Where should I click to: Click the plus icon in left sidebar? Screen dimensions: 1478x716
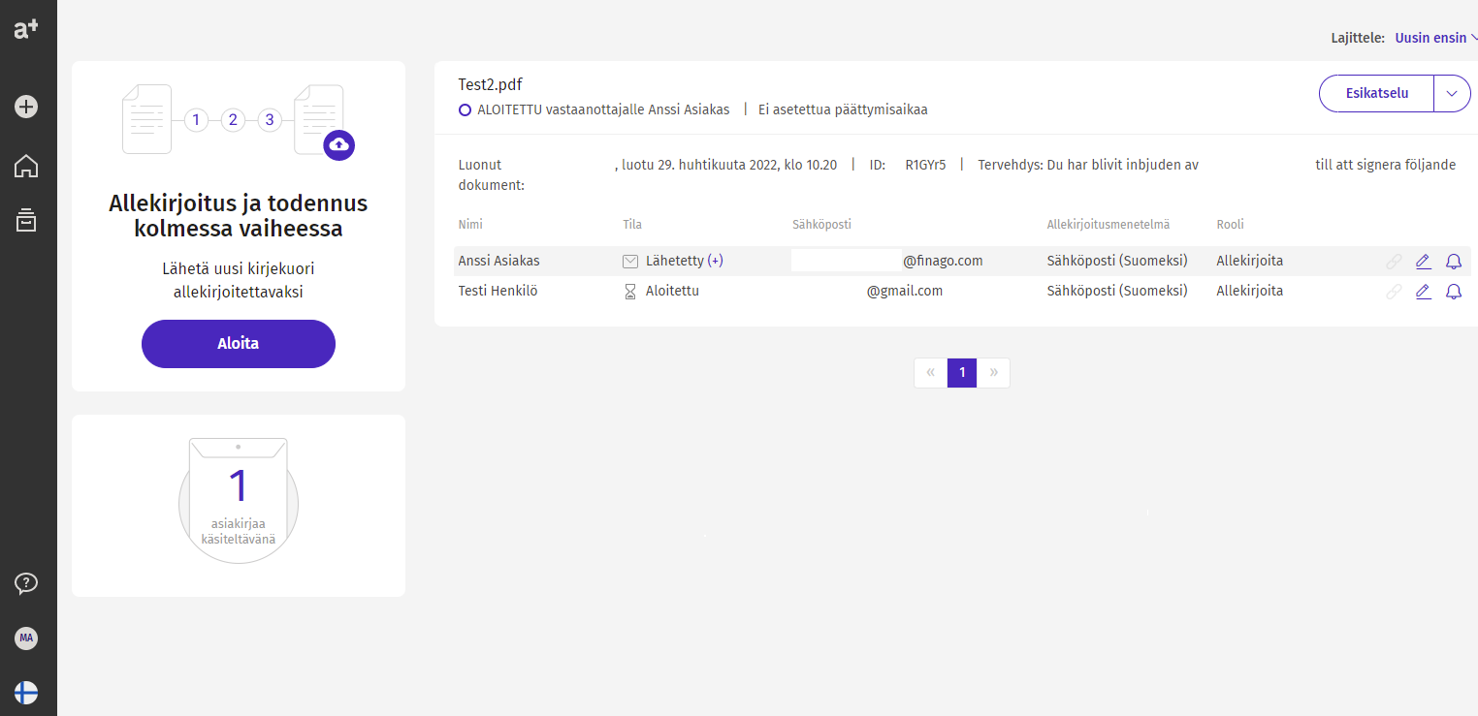click(26, 107)
